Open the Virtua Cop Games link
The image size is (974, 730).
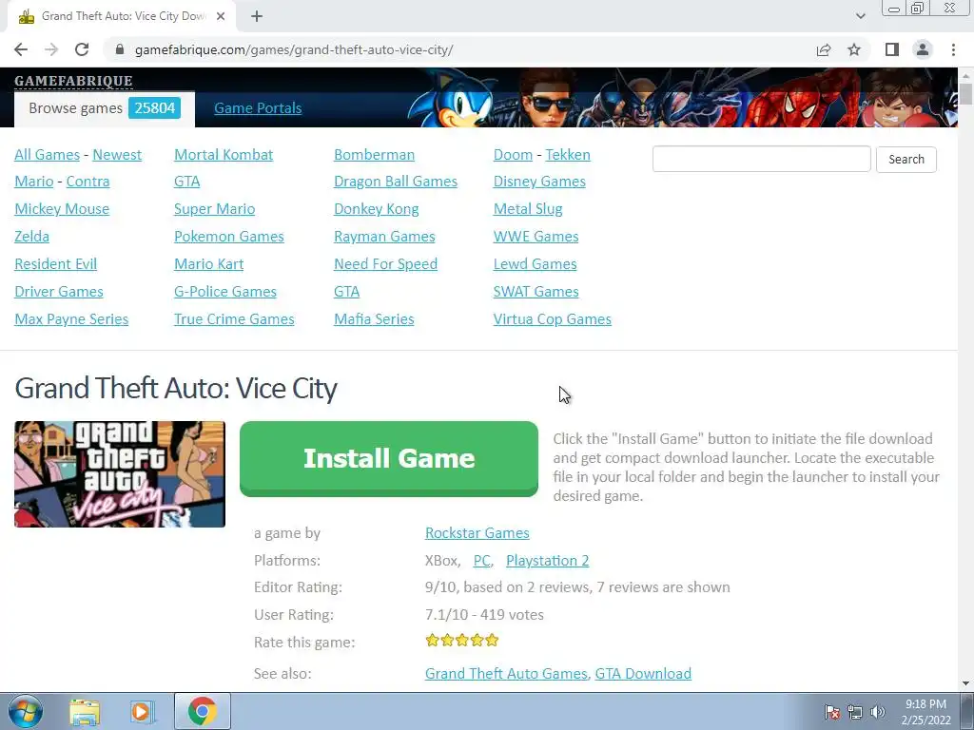[x=553, y=319]
